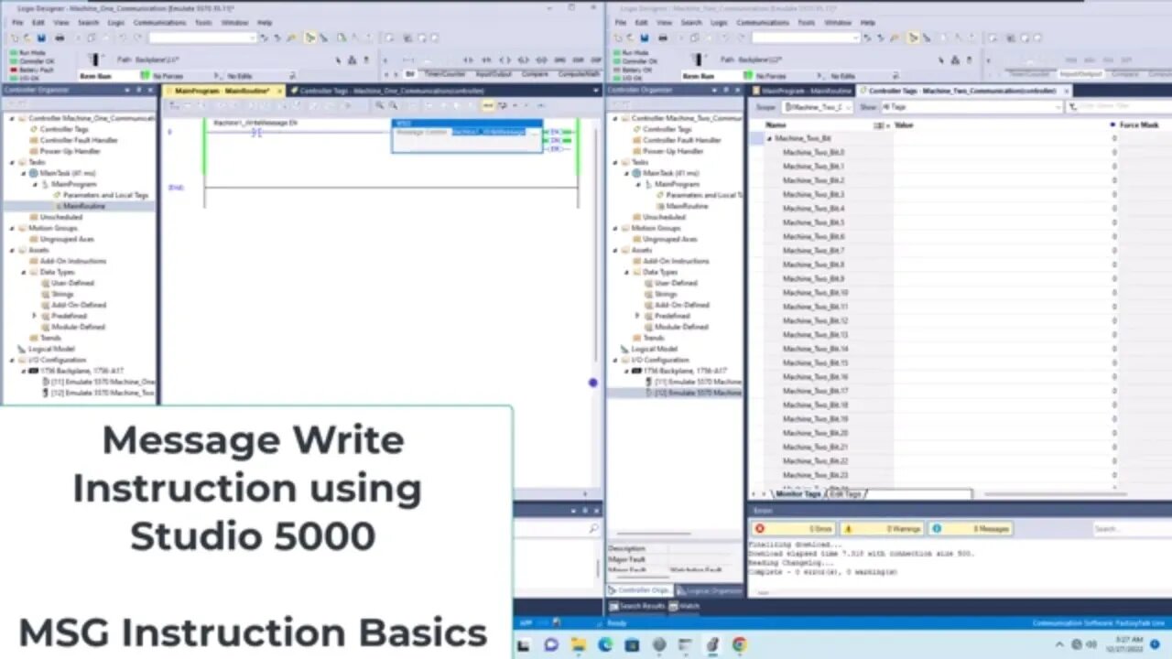Click the MSG instruction block header
This screenshot has width=1172, height=659.
467,123
